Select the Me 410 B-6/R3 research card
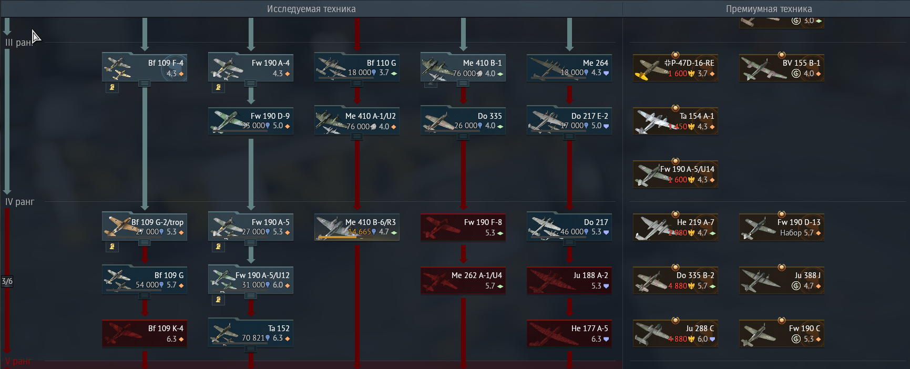The height and width of the screenshot is (369, 910). tap(357, 227)
